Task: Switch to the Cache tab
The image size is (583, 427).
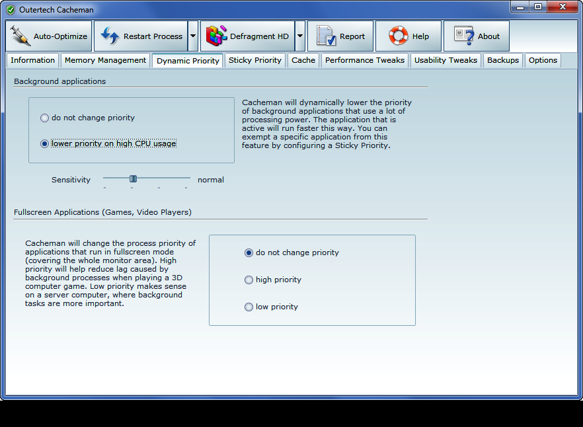Action: [303, 60]
